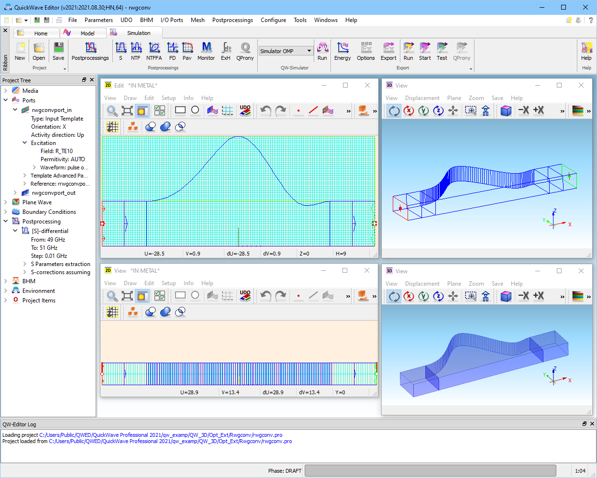Viewport: 597px width, 478px height.
Task: Toggle free rotation mode in lower 3D View
Action: pyautogui.click(x=394, y=296)
